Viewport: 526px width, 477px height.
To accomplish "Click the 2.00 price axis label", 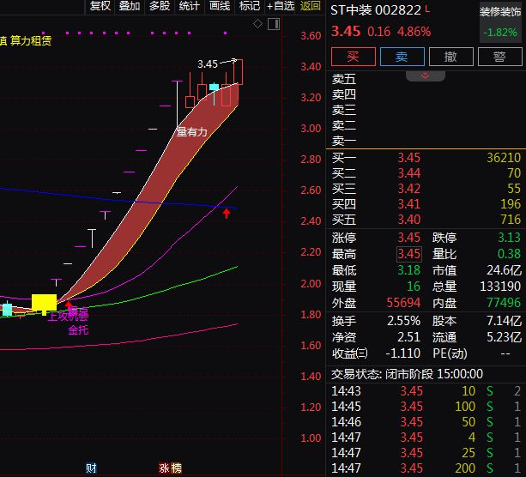I will (311, 284).
